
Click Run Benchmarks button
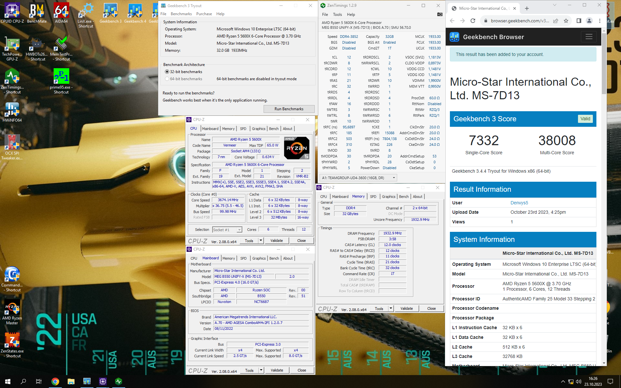[x=289, y=109]
